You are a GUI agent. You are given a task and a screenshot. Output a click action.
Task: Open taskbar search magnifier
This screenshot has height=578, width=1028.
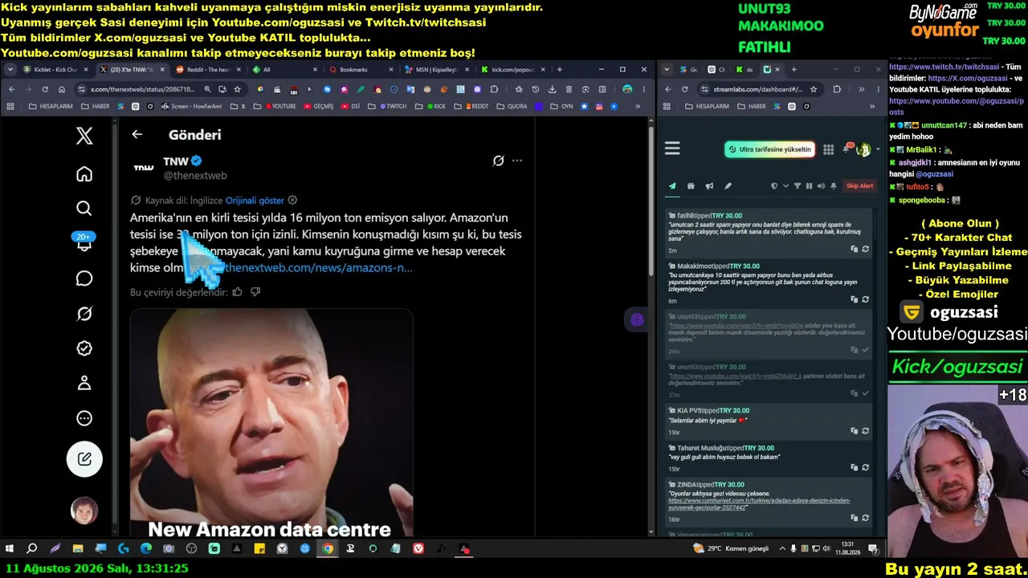[x=32, y=549]
